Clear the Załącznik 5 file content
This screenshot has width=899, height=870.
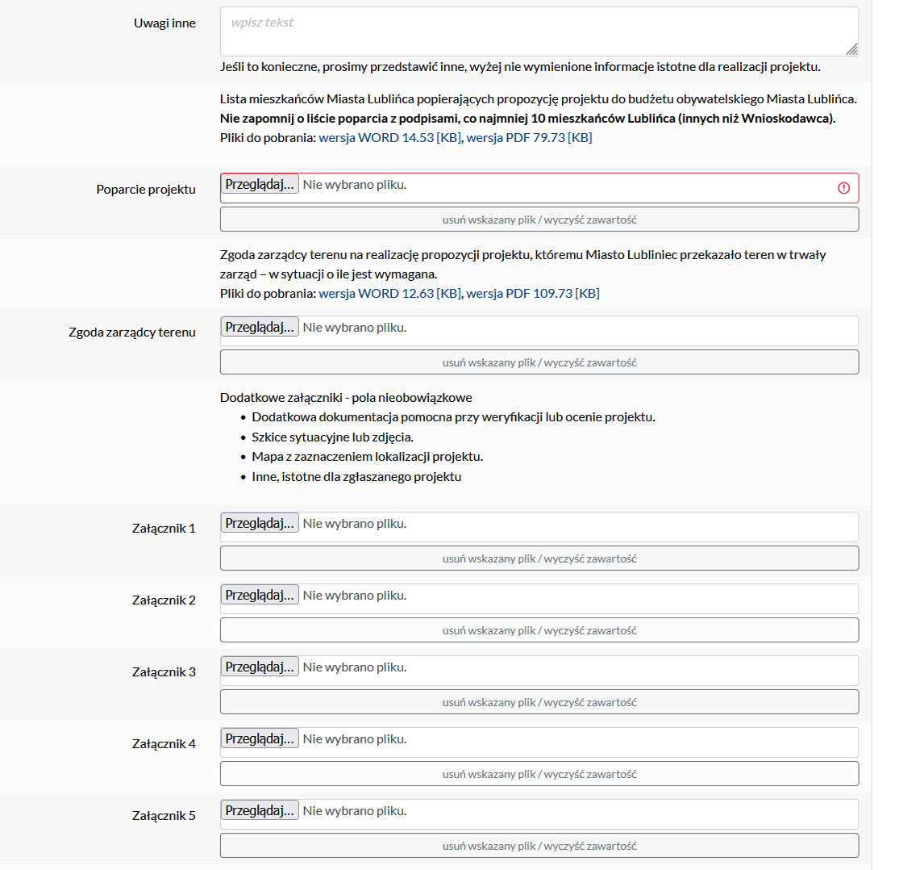point(539,846)
